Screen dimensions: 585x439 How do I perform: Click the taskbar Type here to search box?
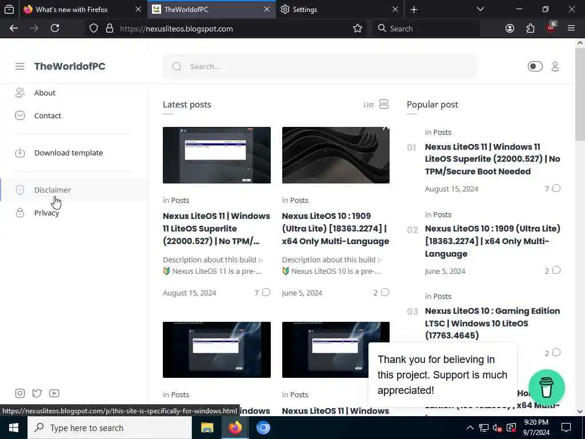(110, 428)
